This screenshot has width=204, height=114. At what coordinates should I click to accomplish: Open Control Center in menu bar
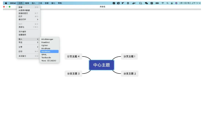(172, 3)
